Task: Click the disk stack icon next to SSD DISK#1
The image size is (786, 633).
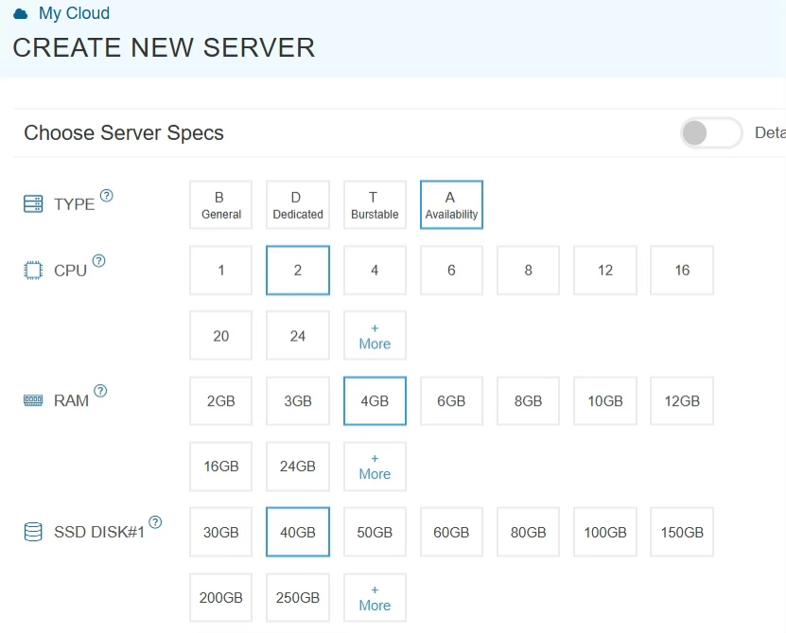Action: [31, 531]
